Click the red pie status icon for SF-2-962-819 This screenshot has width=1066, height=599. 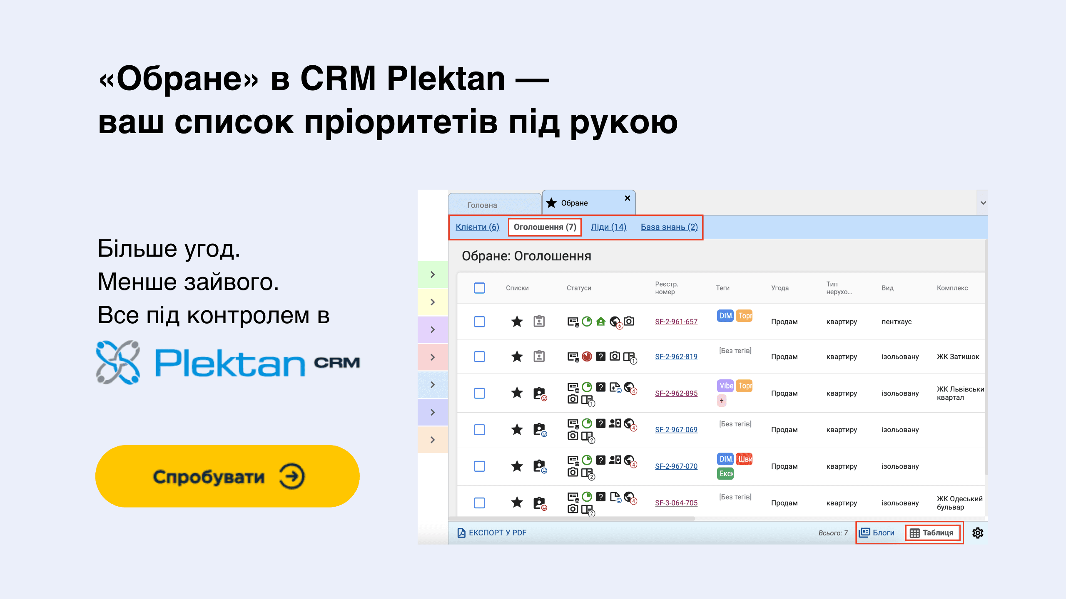[x=587, y=356]
